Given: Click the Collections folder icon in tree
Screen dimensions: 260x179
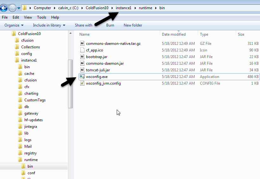Looking at the screenshot, I should coord(17,47).
